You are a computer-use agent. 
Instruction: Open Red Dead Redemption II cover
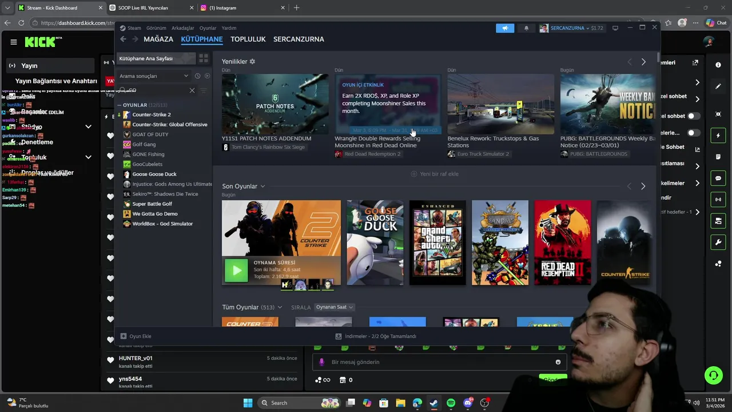tap(562, 243)
